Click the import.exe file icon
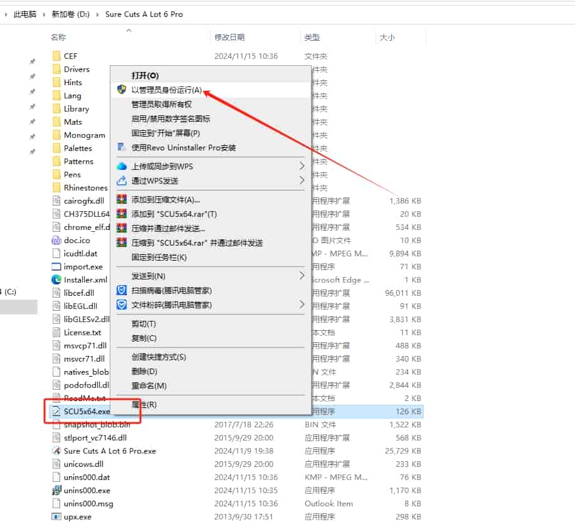 tap(56, 266)
